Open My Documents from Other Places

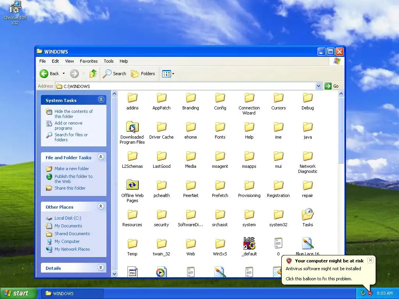[68, 226]
